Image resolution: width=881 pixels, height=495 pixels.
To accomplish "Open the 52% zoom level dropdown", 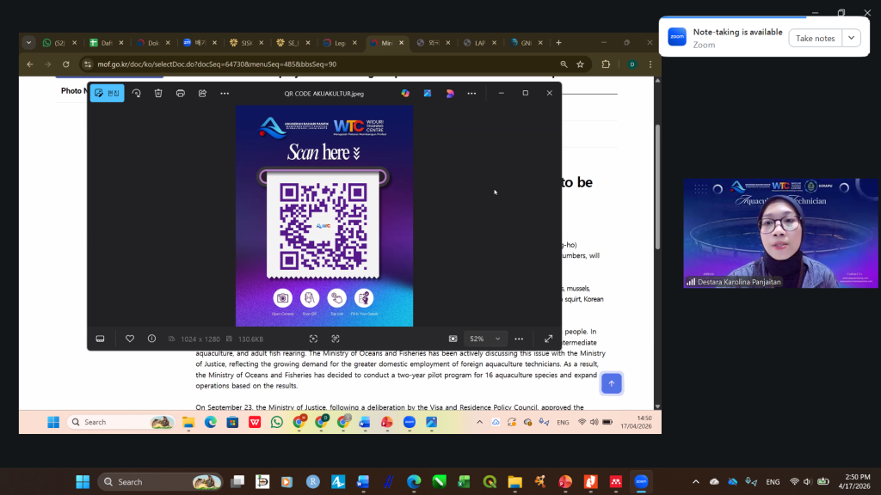I will tap(497, 339).
